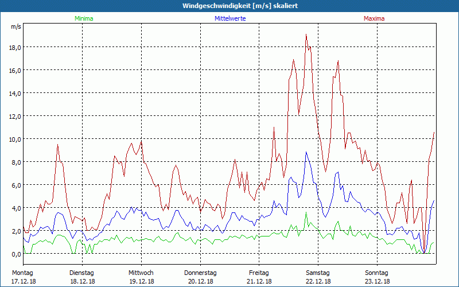459x287 pixels.
Task: Click the Montag day label
Action: point(22,273)
